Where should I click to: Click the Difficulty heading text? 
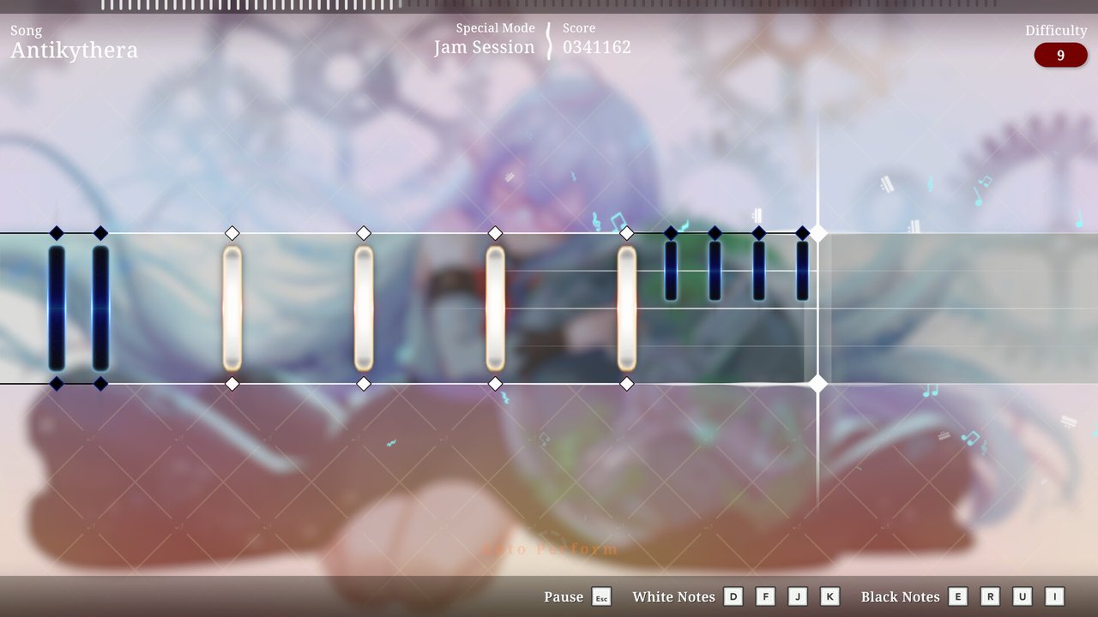(x=1056, y=31)
